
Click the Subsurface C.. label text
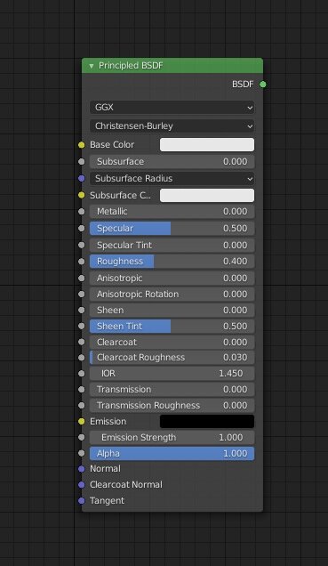coord(120,195)
